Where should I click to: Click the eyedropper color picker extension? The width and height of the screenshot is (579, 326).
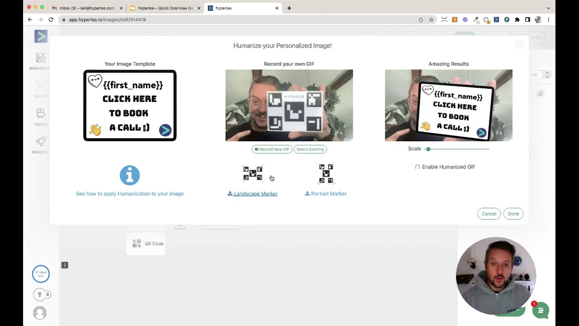pyautogui.click(x=475, y=19)
